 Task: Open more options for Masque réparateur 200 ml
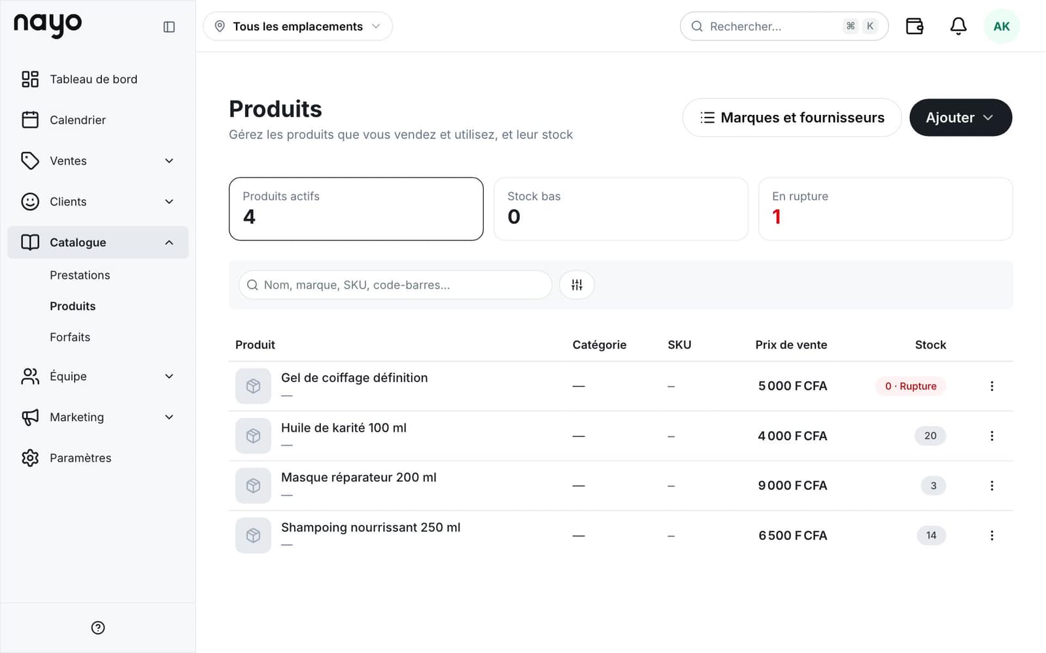tap(992, 486)
